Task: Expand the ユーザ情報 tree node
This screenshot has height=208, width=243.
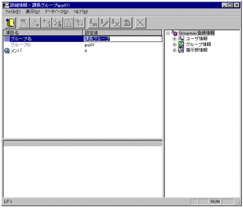Action: click(175, 39)
